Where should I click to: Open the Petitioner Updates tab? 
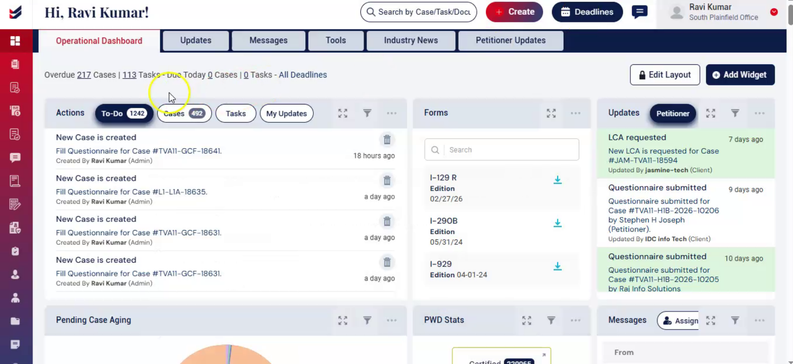pos(510,41)
